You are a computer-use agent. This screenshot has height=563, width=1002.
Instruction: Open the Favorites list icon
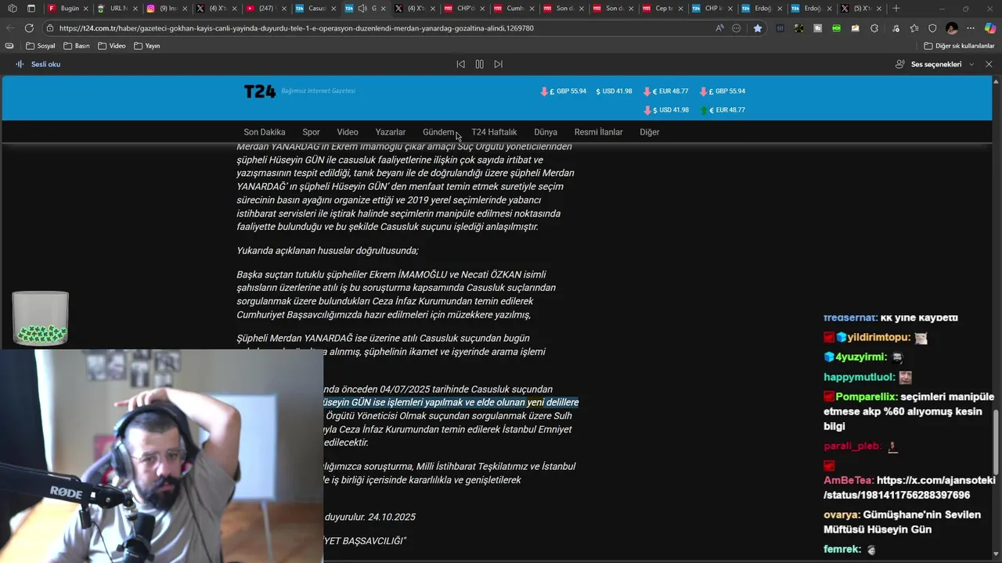click(x=914, y=28)
